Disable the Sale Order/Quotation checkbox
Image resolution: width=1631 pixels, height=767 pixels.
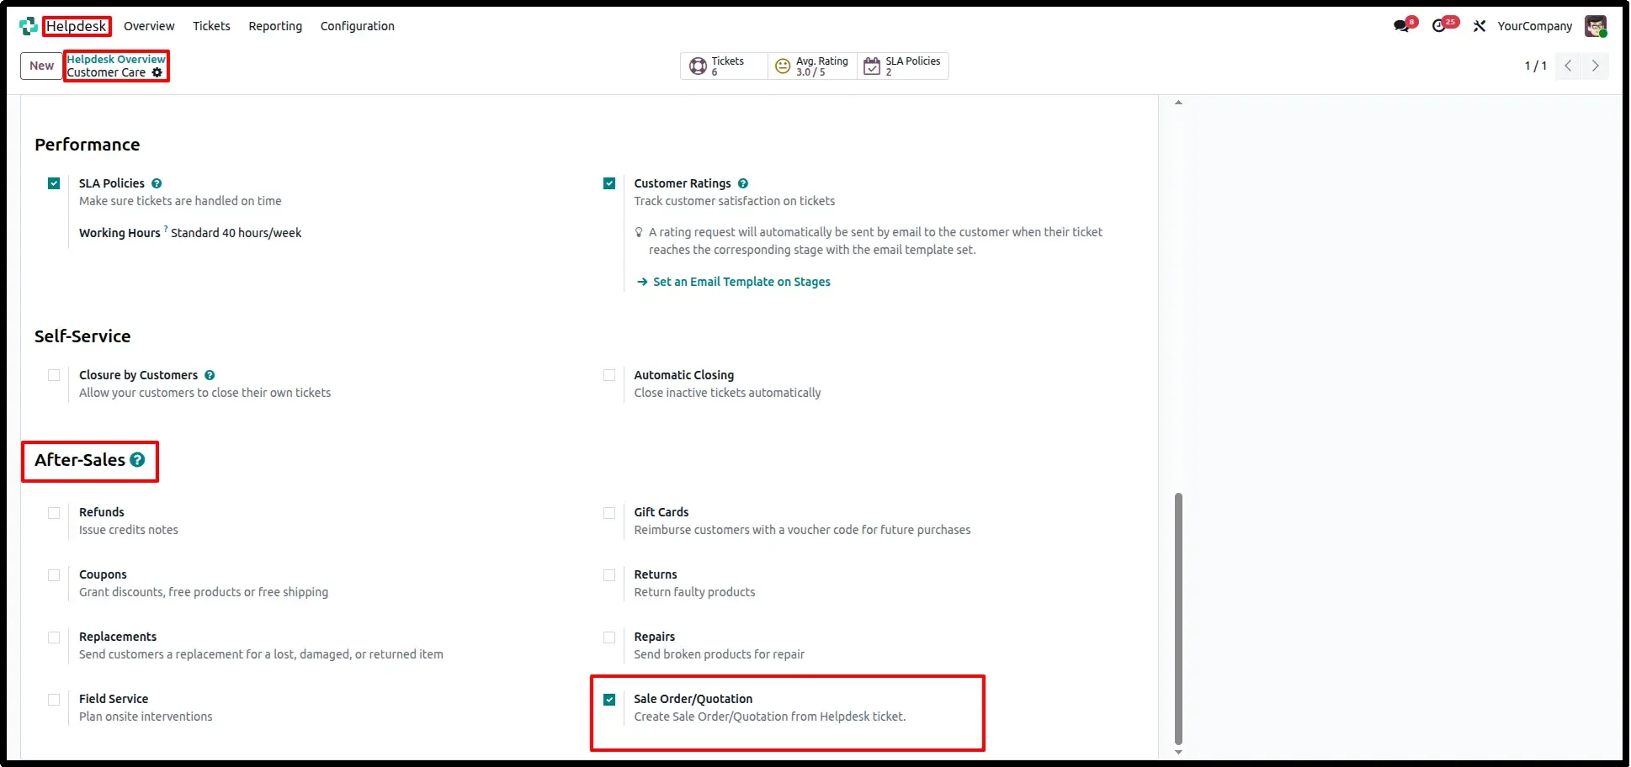click(x=609, y=699)
